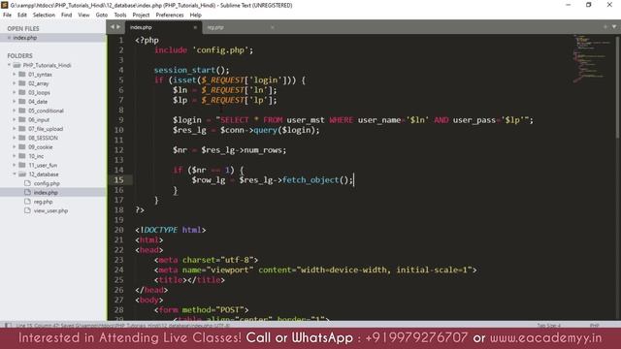The width and height of the screenshot is (621, 349).
Task: Go to next tab with right arrow
Action: (x=118, y=27)
